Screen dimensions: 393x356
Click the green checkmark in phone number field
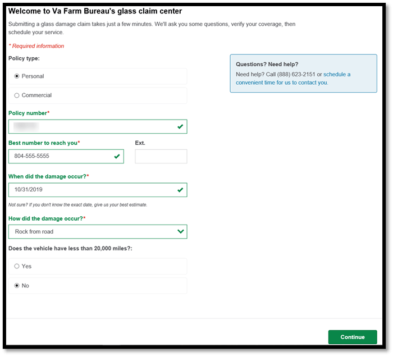117,157
